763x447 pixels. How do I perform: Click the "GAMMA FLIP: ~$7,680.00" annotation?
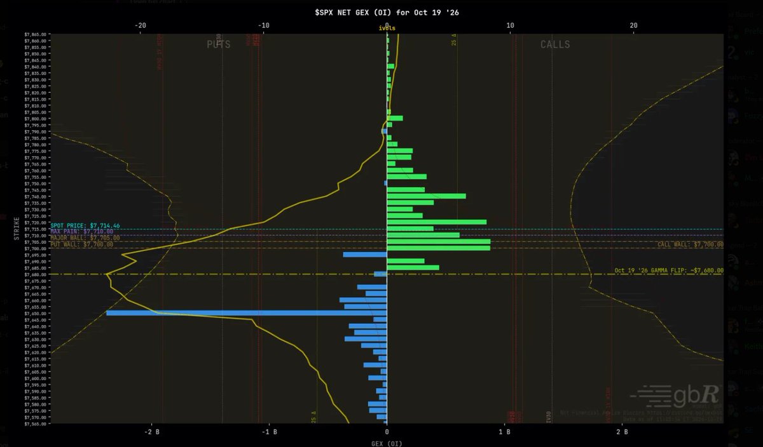click(669, 270)
